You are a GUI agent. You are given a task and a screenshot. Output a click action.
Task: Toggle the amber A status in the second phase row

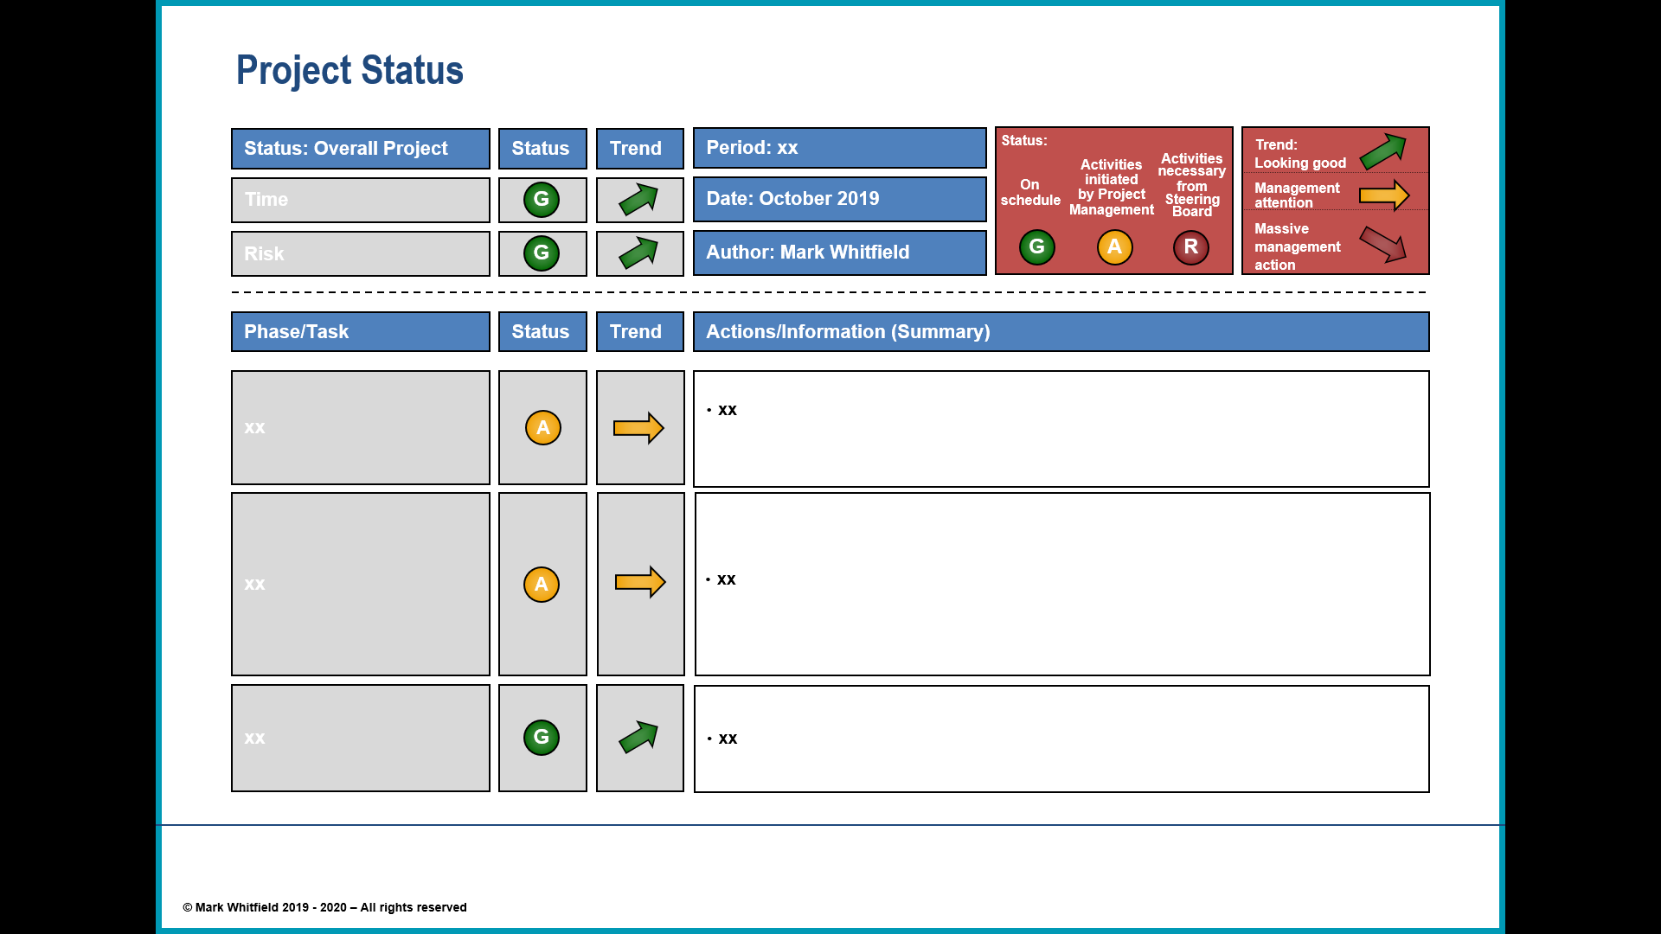pos(542,585)
